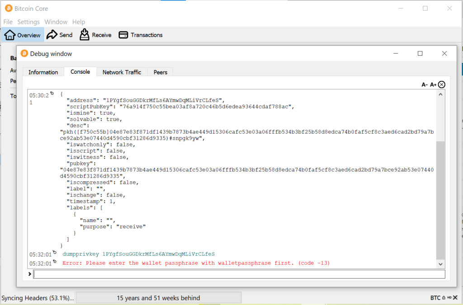Click the Syncing Headers status text
Image resolution: width=463 pixels, height=305 pixels.
[38, 298]
